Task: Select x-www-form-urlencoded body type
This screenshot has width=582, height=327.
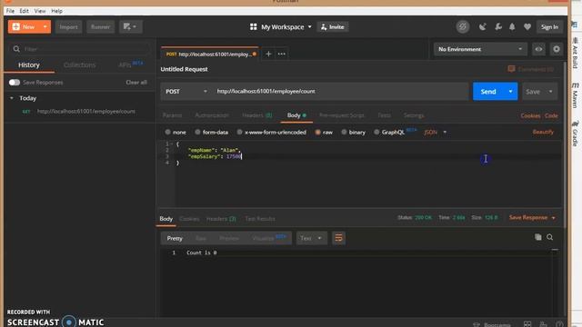Action: pyautogui.click(x=239, y=132)
